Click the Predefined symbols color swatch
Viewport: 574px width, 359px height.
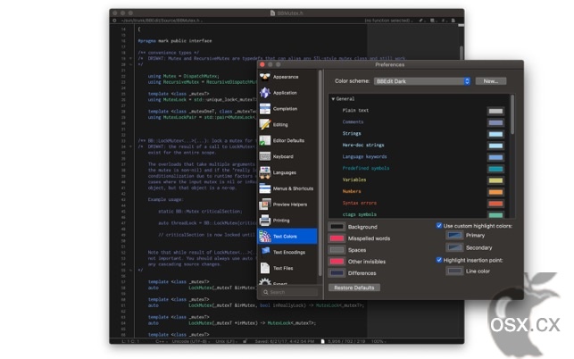tap(495, 169)
